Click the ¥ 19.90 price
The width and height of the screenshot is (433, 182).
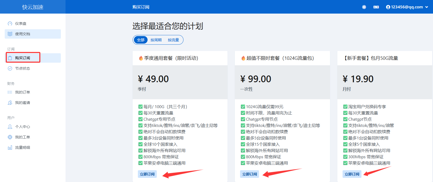358,79
